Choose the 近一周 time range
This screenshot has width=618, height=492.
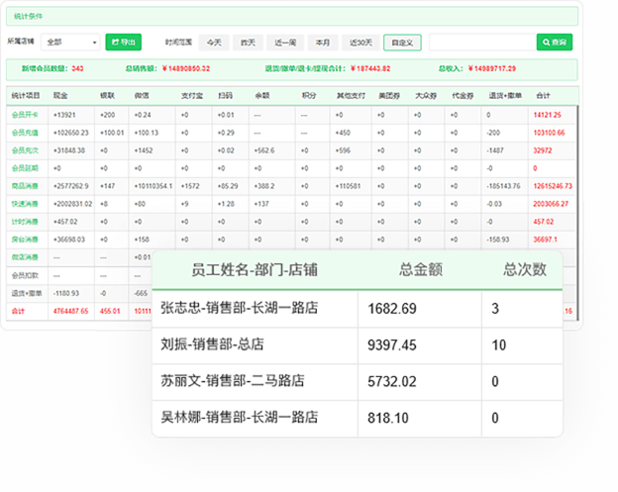[284, 43]
